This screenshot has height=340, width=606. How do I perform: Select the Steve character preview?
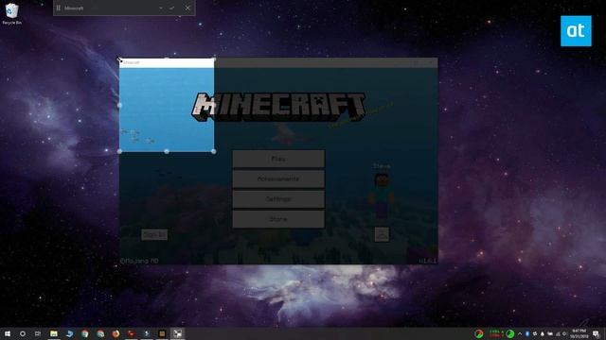tap(382, 195)
